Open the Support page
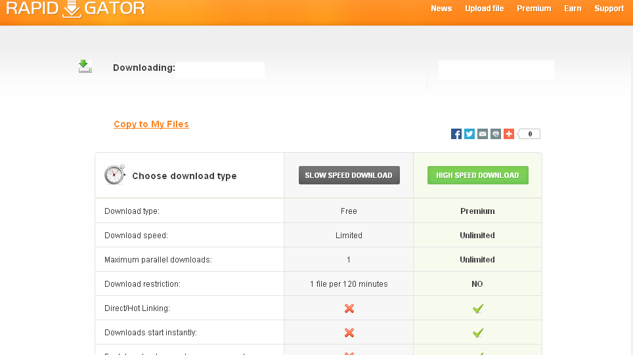The height and width of the screenshot is (355, 633). pyautogui.click(x=609, y=9)
